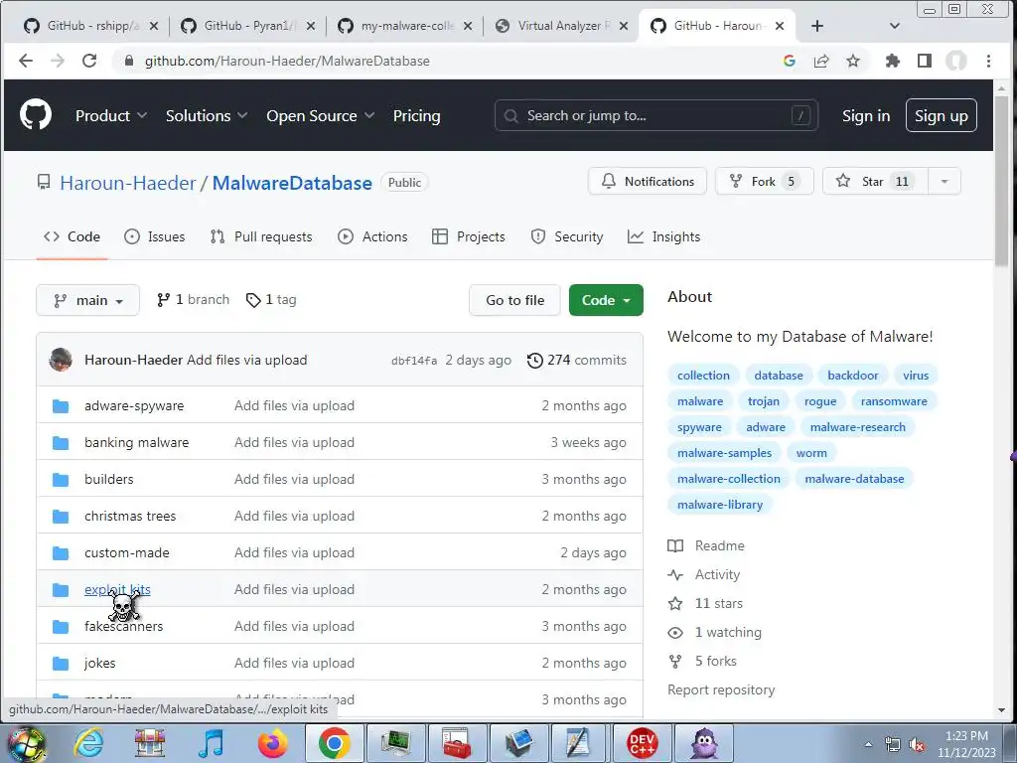Open the Pricing page
Image resolution: width=1017 pixels, height=763 pixels.
point(416,115)
